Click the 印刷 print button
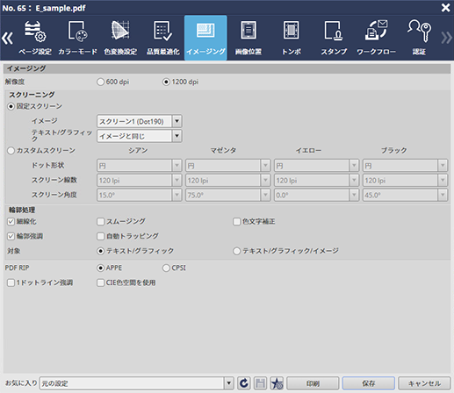This screenshot has width=454, height=393. [x=313, y=383]
